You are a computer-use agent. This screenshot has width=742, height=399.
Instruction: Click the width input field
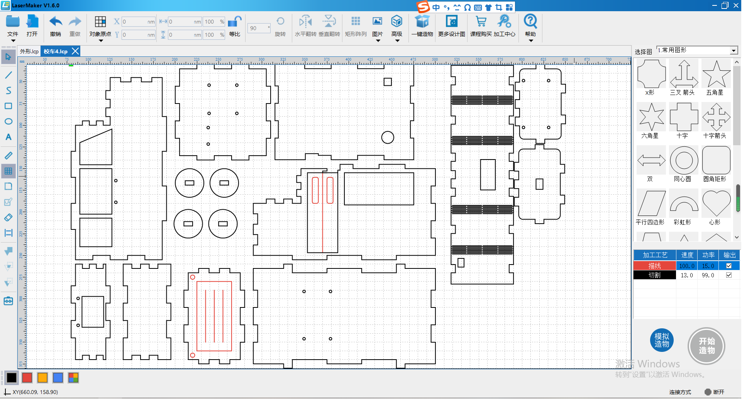185,22
